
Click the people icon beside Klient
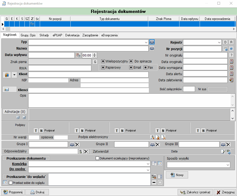[x=7, y=75]
